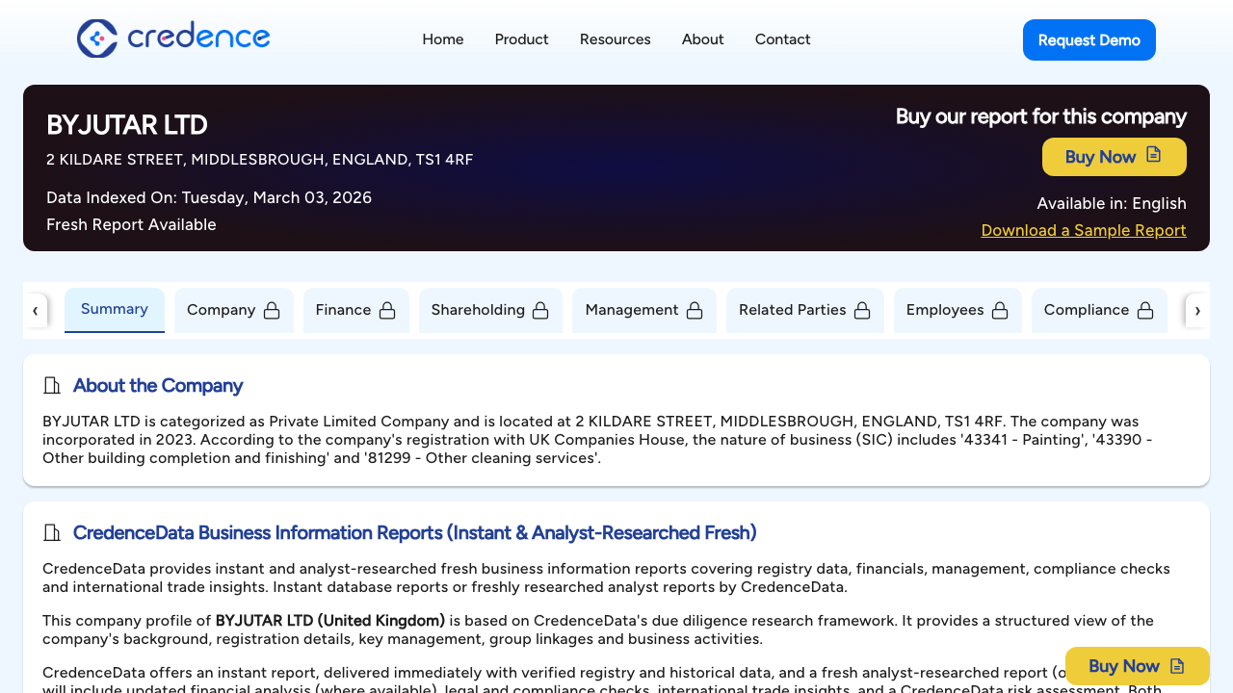Click the lock icon on the Shareholding tab
Viewport: 1233px width, 693px height.
pyautogui.click(x=546, y=310)
